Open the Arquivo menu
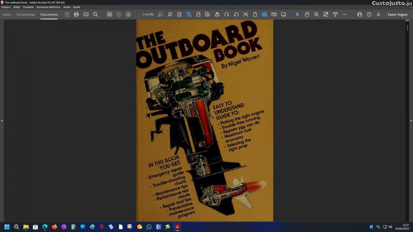Viewport: 413px width, 232px height. point(6,7)
